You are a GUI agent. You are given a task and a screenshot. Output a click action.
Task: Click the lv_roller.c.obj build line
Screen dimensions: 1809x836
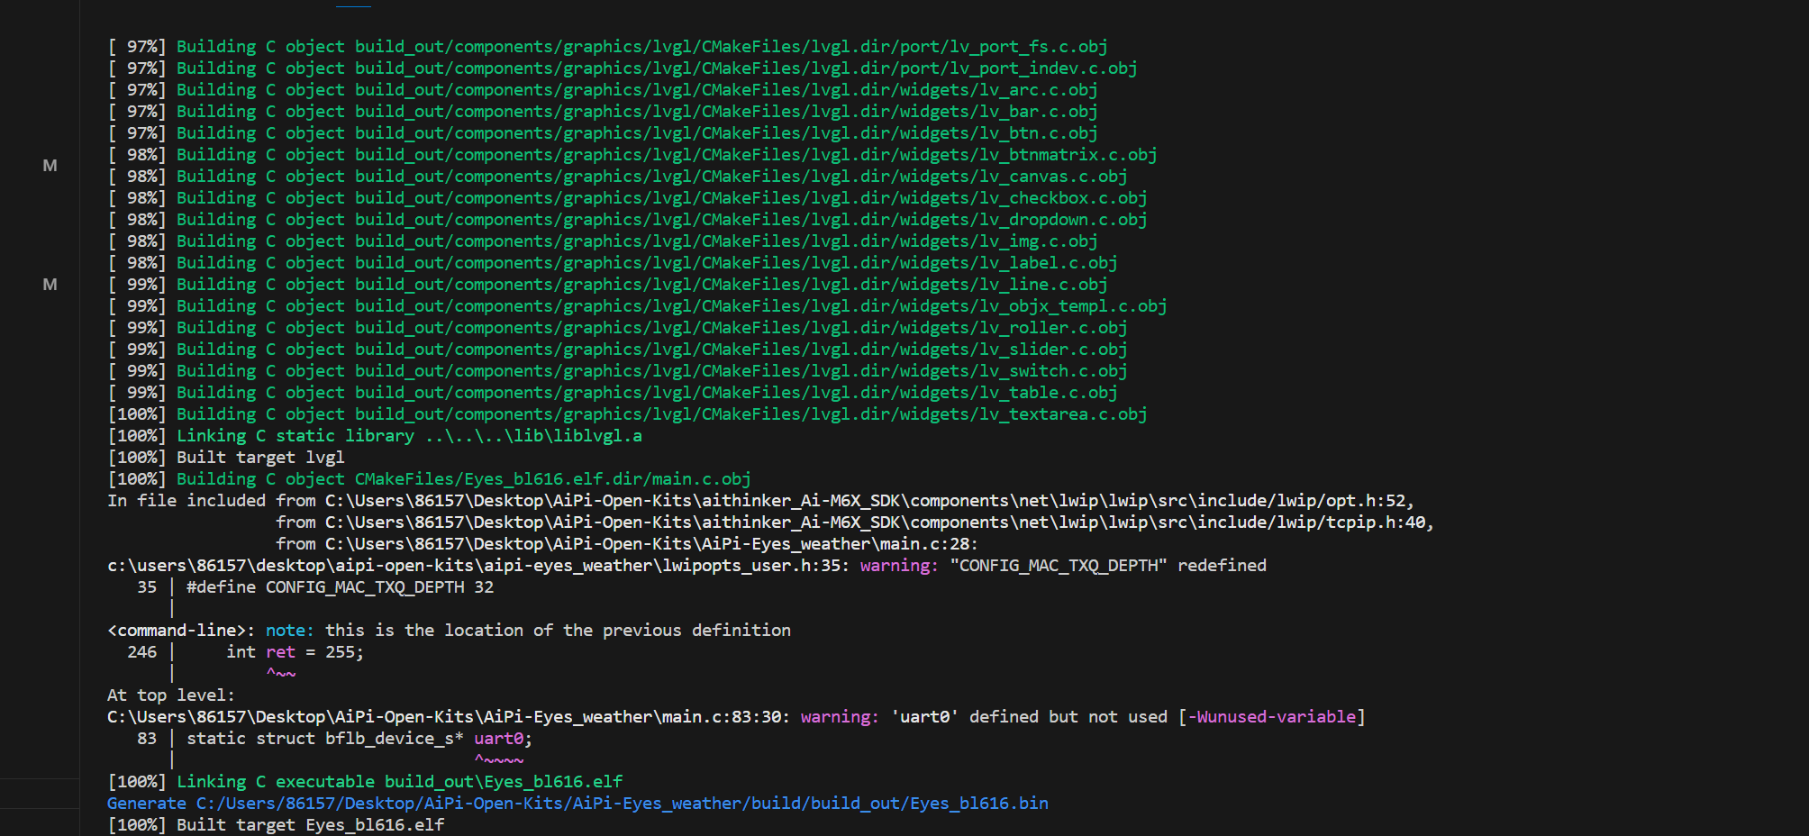(617, 327)
